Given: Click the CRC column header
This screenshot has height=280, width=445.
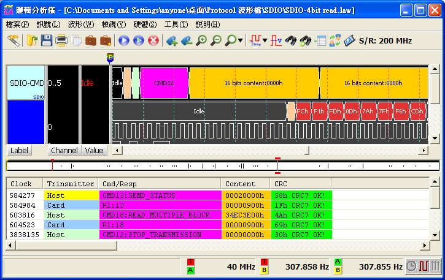Looking at the screenshot, I should coord(301,184).
